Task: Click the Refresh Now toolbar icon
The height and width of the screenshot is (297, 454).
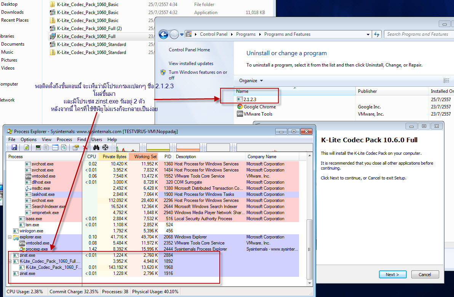Action: [27, 148]
